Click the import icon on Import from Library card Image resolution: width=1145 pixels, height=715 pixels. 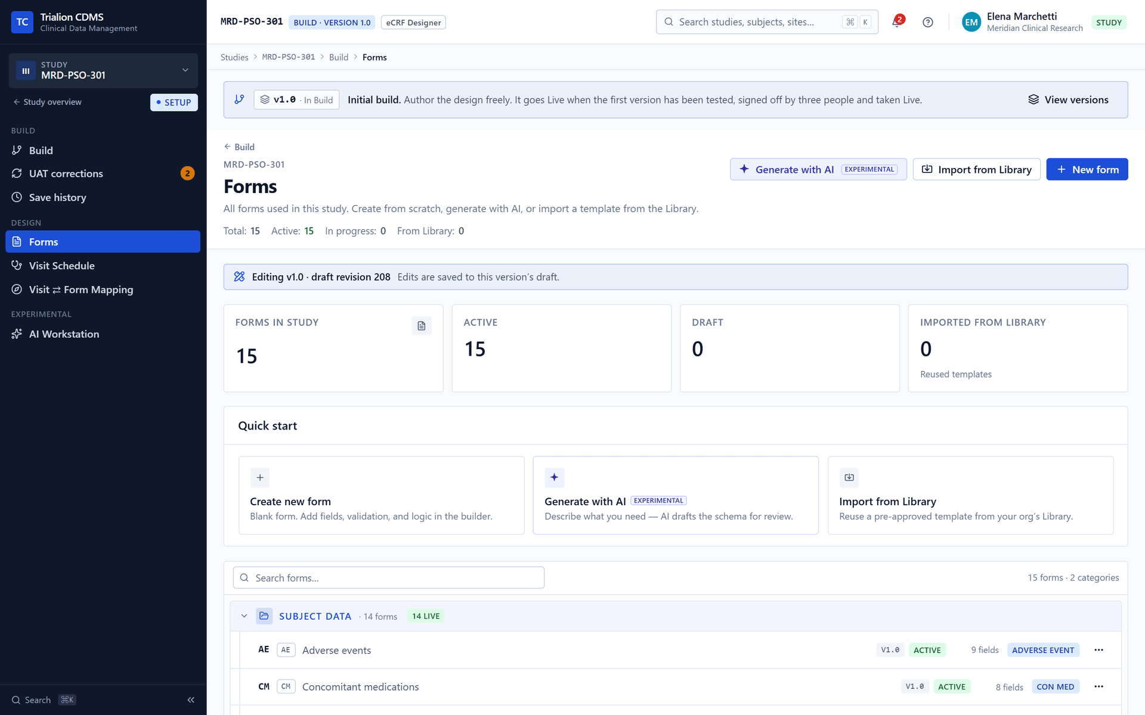coord(849,477)
